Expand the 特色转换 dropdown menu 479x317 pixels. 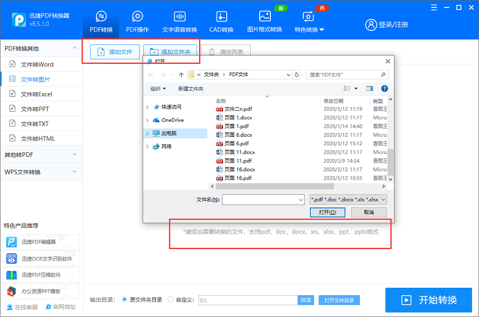309,22
